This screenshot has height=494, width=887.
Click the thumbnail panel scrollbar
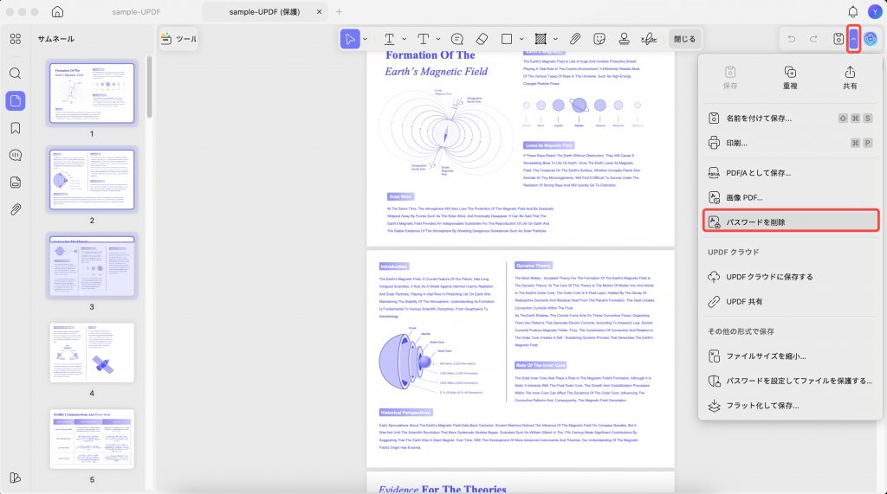tap(149, 87)
